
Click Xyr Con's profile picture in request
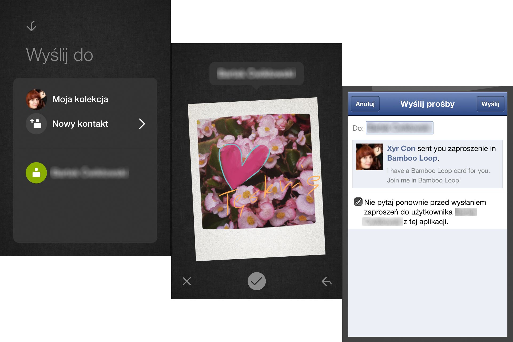pyautogui.click(x=369, y=157)
